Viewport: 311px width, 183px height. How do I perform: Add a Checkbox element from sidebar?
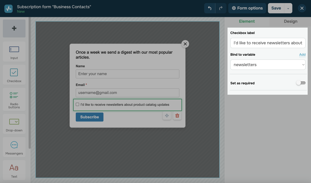(14, 75)
